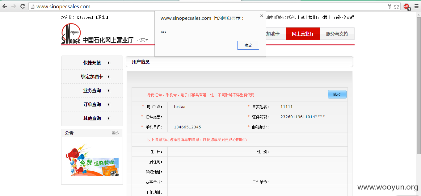Expand 快捷充值 sidebar menu
The image size is (421, 196).
pos(92,63)
